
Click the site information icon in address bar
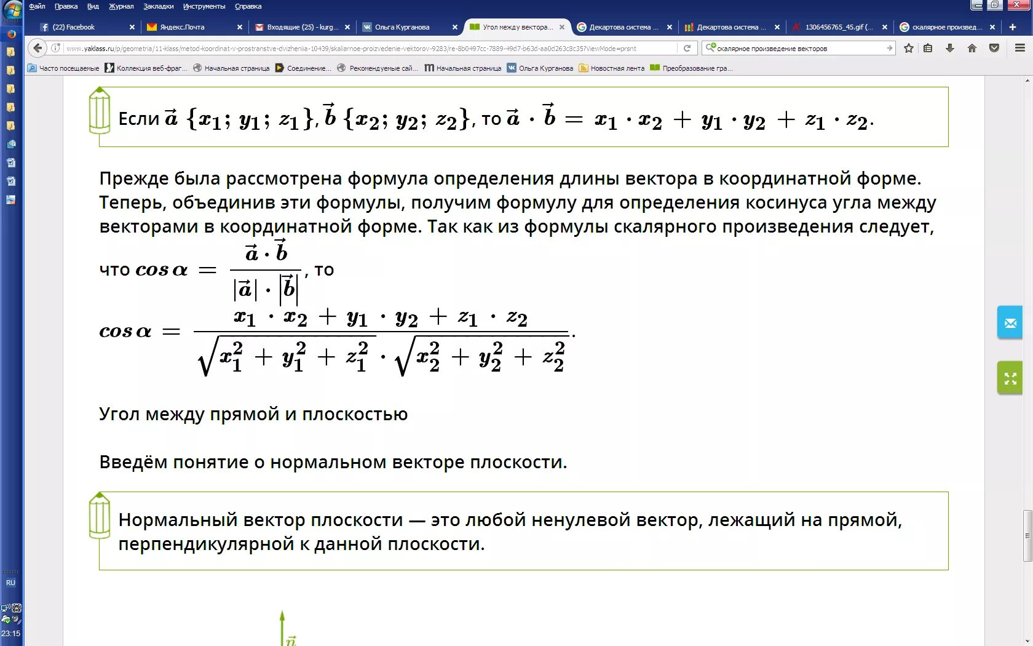click(55, 48)
